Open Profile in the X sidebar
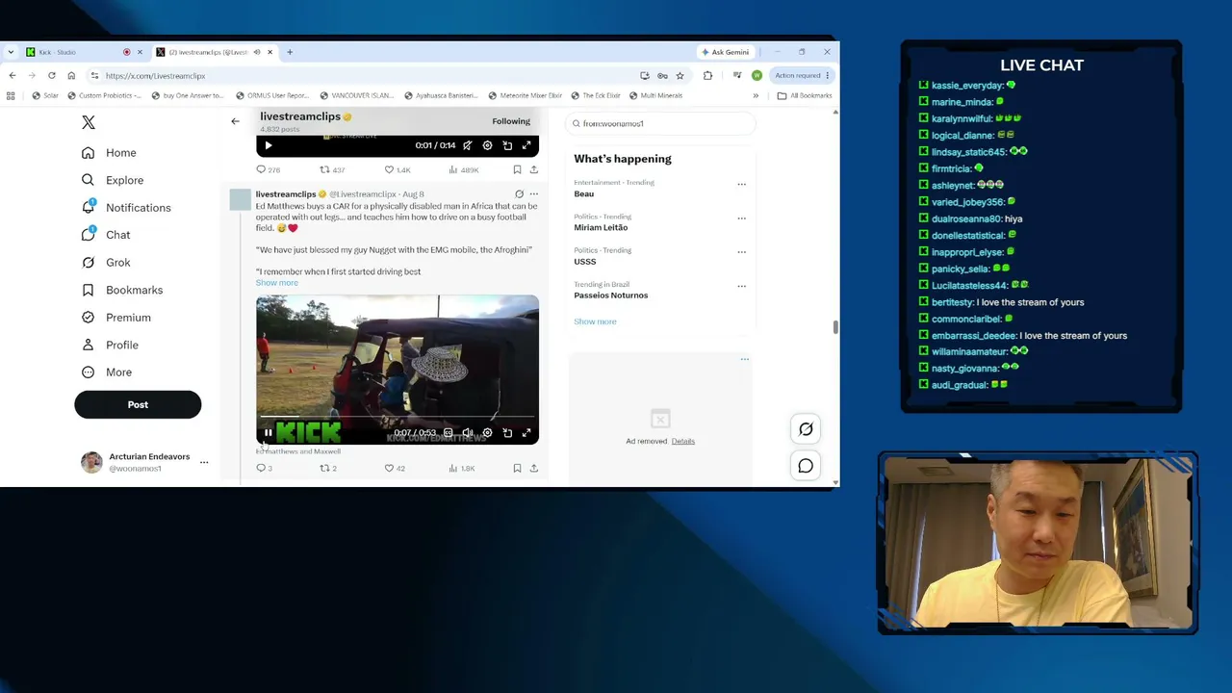The height and width of the screenshot is (693, 1232). tap(110, 345)
